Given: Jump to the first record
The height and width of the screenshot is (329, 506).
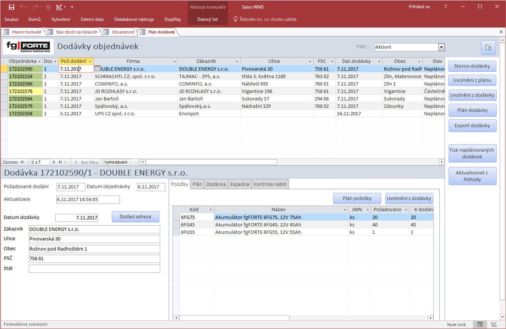Looking at the screenshot, I should point(22,162).
